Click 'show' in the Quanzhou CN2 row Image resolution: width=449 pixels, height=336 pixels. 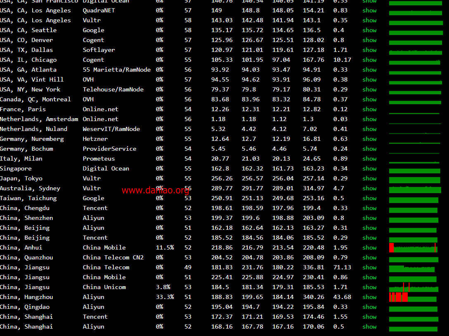click(369, 258)
